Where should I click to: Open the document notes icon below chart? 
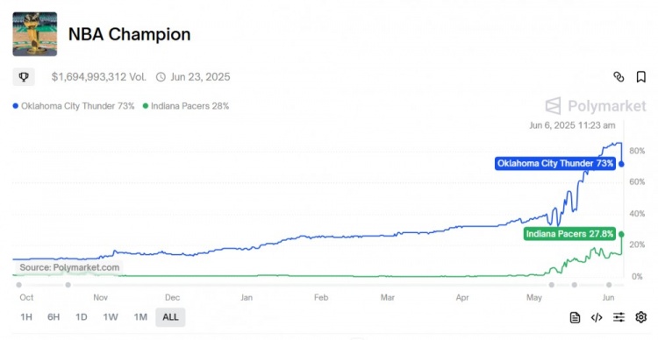coord(575,317)
